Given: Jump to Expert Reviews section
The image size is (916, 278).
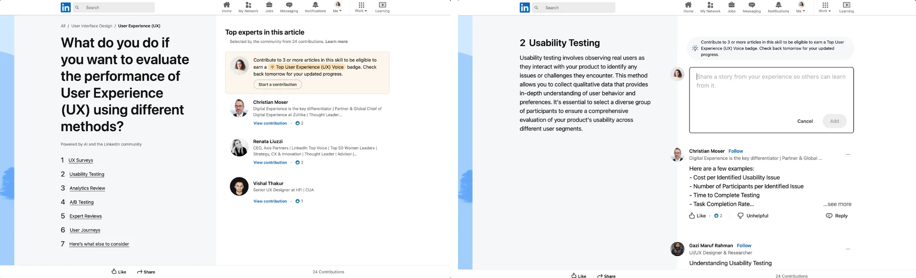Looking at the screenshot, I should point(85,216).
